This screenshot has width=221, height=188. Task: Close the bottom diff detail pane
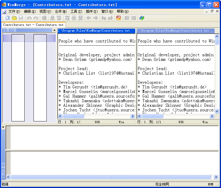3,127
